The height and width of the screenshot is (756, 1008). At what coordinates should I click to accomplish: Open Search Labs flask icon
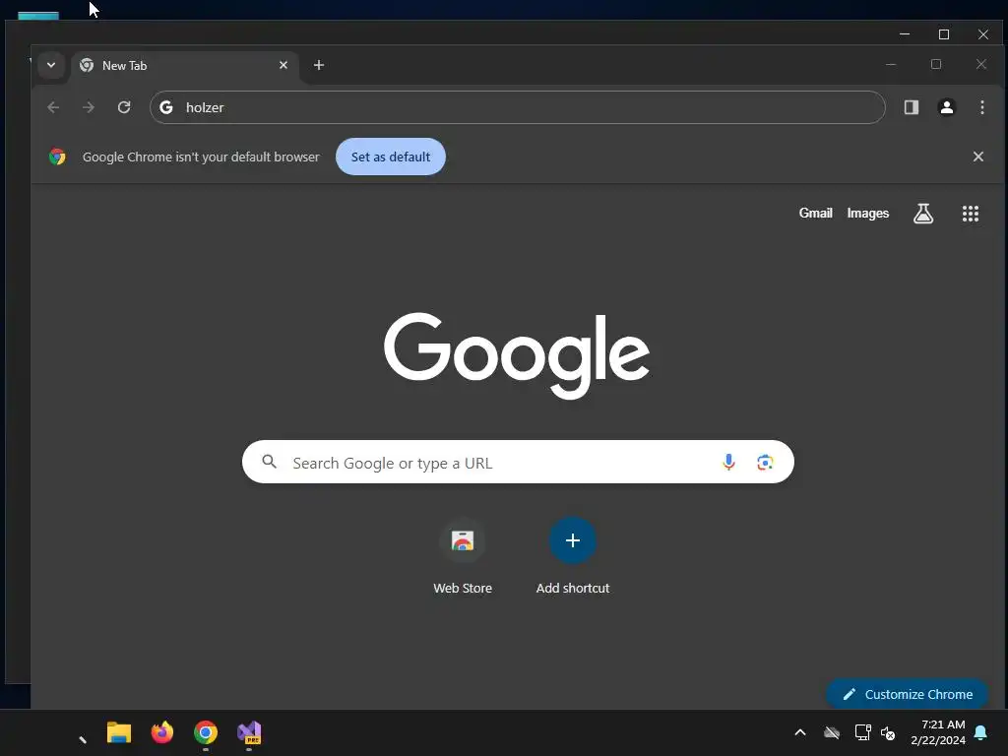coord(923,214)
